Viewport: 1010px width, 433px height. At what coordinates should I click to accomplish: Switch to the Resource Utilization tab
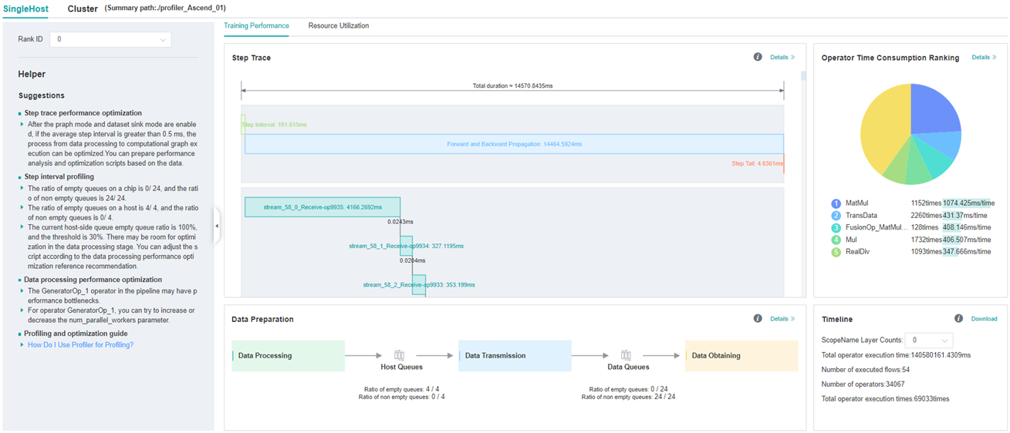[x=338, y=25]
